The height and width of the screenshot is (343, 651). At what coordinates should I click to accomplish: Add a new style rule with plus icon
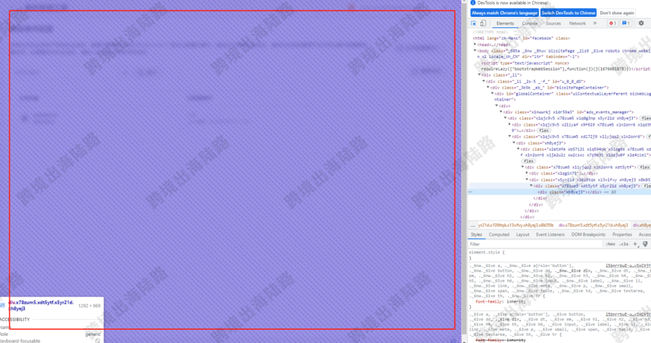point(635,244)
